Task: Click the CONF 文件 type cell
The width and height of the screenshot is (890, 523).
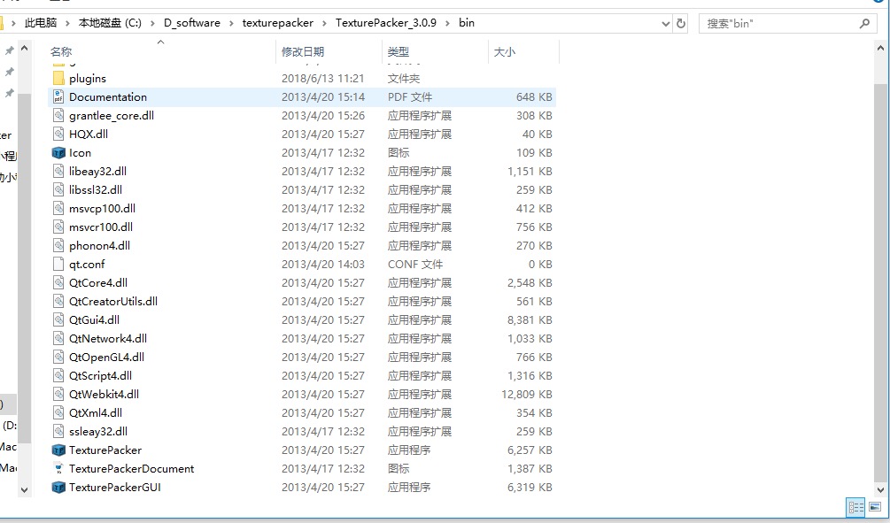Action: click(415, 265)
